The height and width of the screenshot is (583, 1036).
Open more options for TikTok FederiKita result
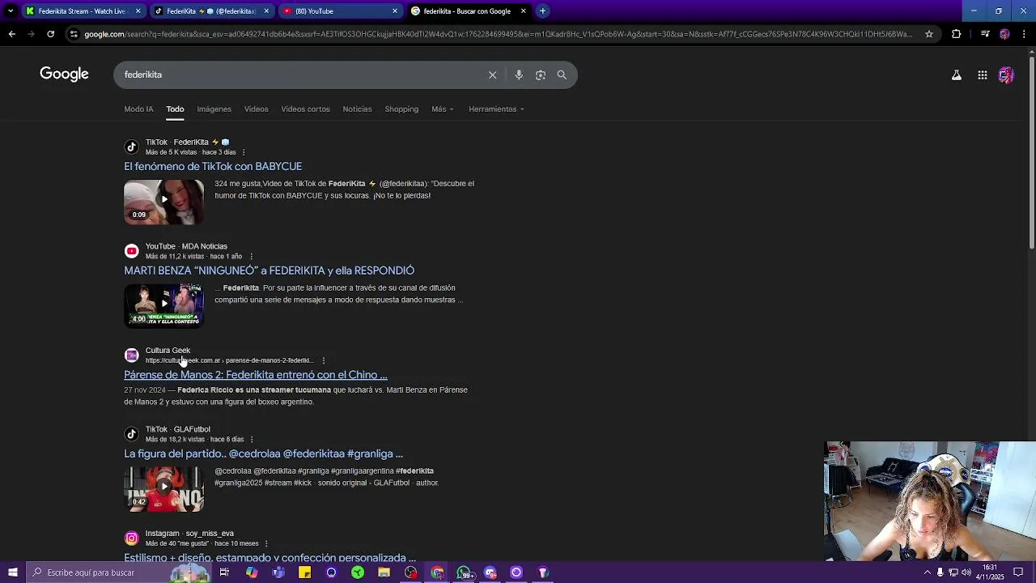pos(244,152)
